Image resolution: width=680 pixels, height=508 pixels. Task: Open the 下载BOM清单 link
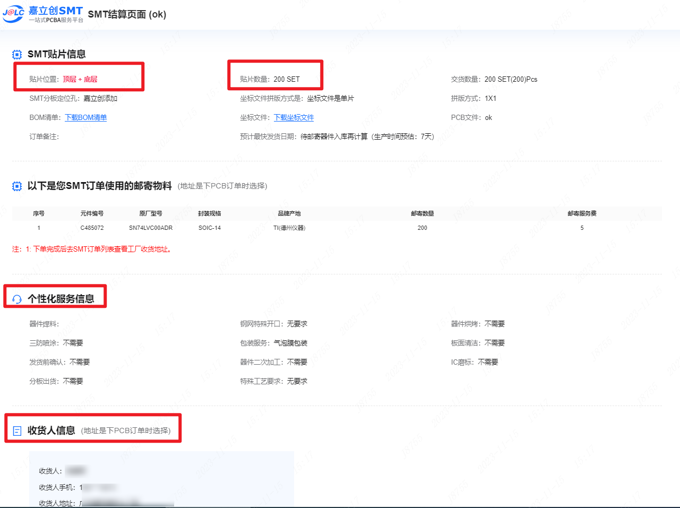click(85, 118)
